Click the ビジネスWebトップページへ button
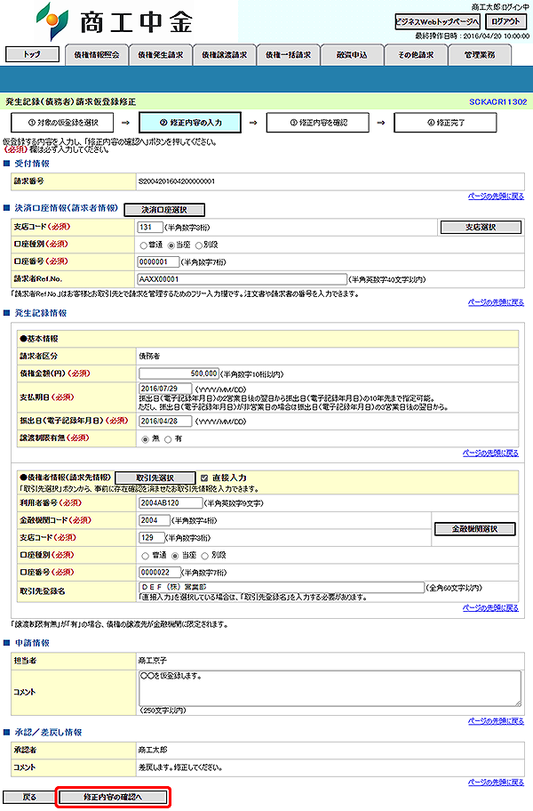This screenshot has width=533, height=811. tap(437, 21)
